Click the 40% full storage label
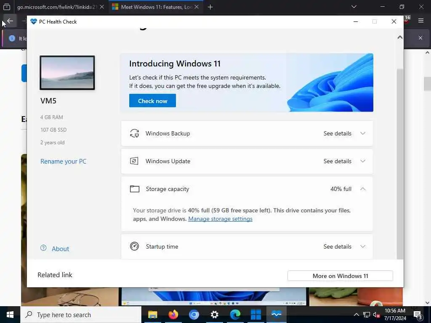Image resolution: width=431 pixels, height=323 pixels. click(x=341, y=189)
